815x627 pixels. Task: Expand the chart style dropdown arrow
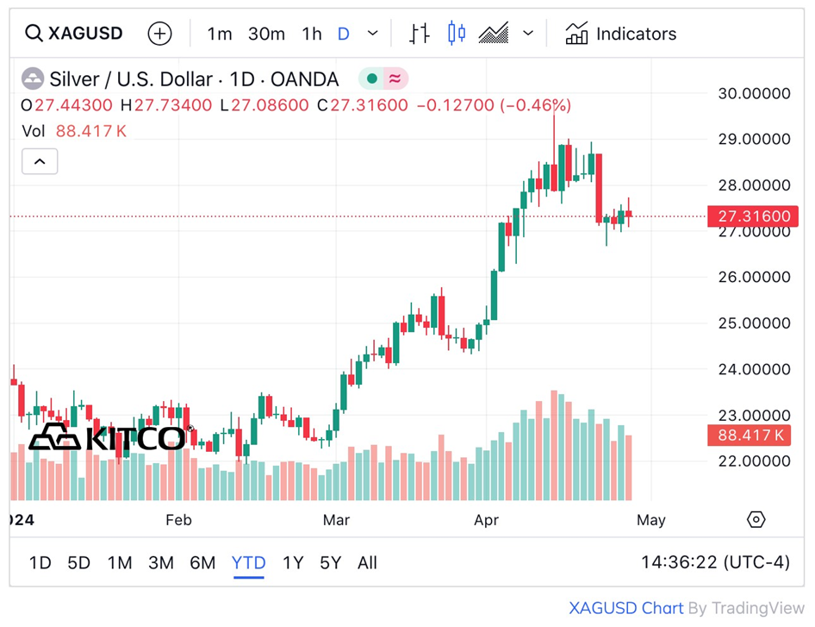(528, 34)
